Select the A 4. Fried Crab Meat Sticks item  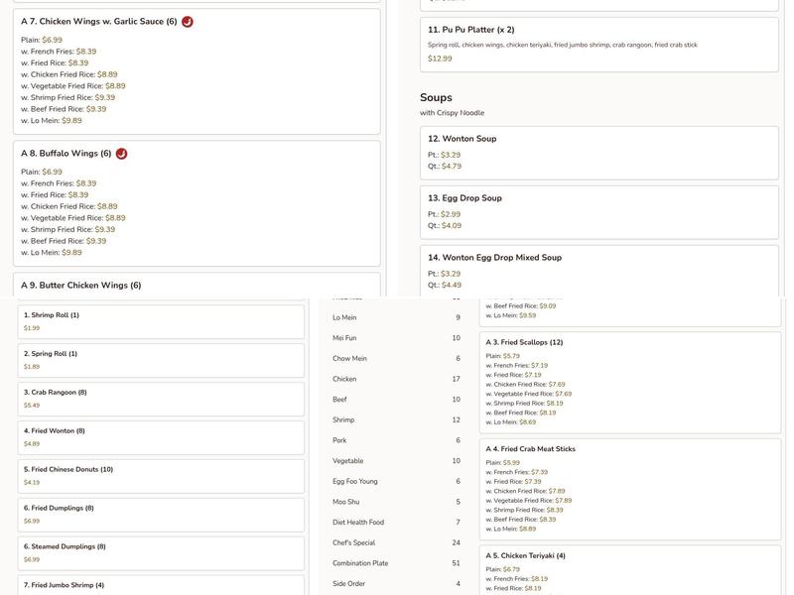[630, 489]
